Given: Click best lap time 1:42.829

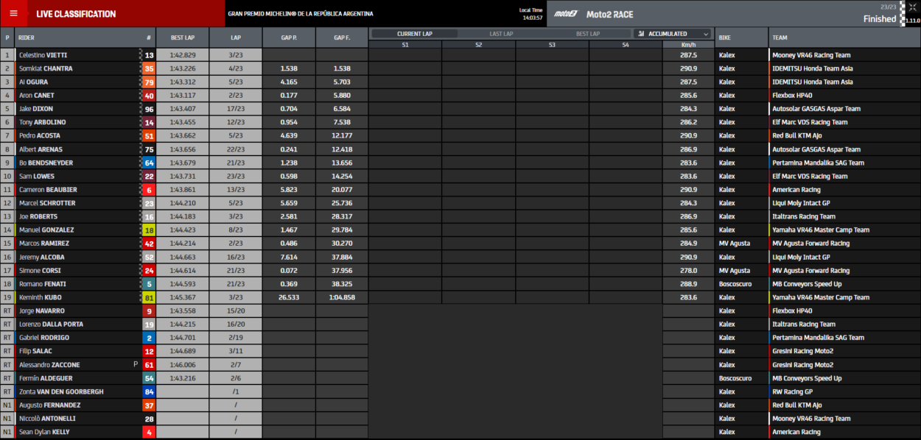Looking at the screenshot, I should pyautogui.click(x=183, y=55).
